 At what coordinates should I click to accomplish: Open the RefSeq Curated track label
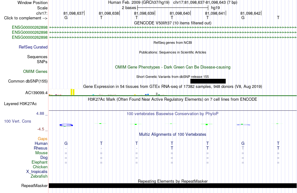point(33,47)
